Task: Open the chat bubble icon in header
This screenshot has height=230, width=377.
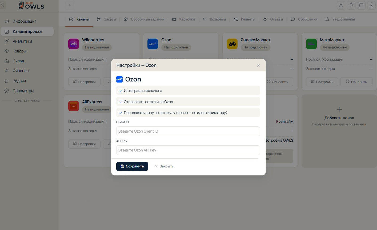Action: (361, 5)
